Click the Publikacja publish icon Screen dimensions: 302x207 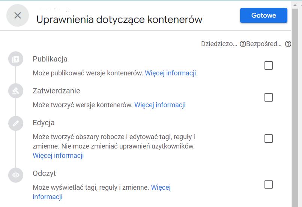coord(16,59)
